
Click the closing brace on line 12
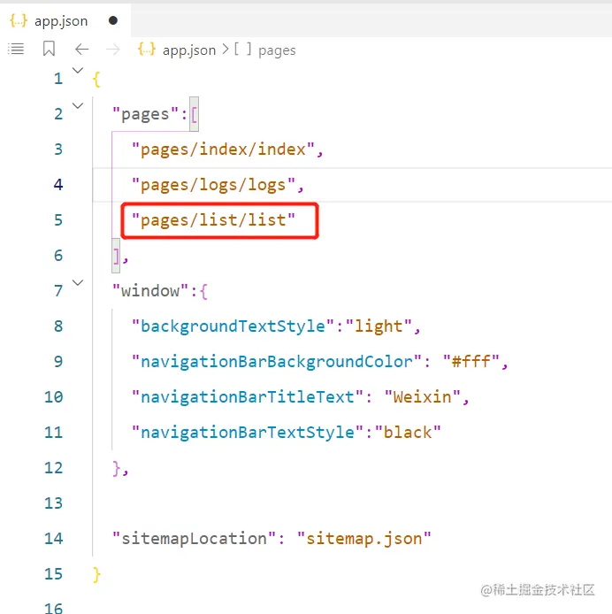116,468
